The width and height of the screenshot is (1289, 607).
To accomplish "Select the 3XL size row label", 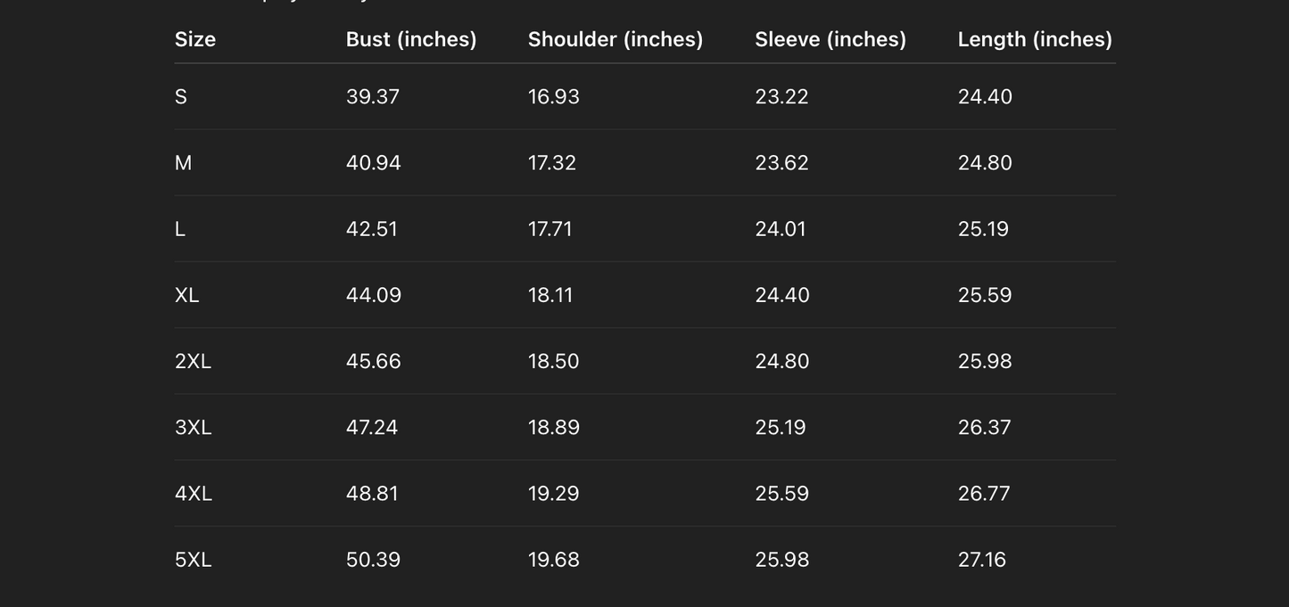I will (x=193, y=427).
